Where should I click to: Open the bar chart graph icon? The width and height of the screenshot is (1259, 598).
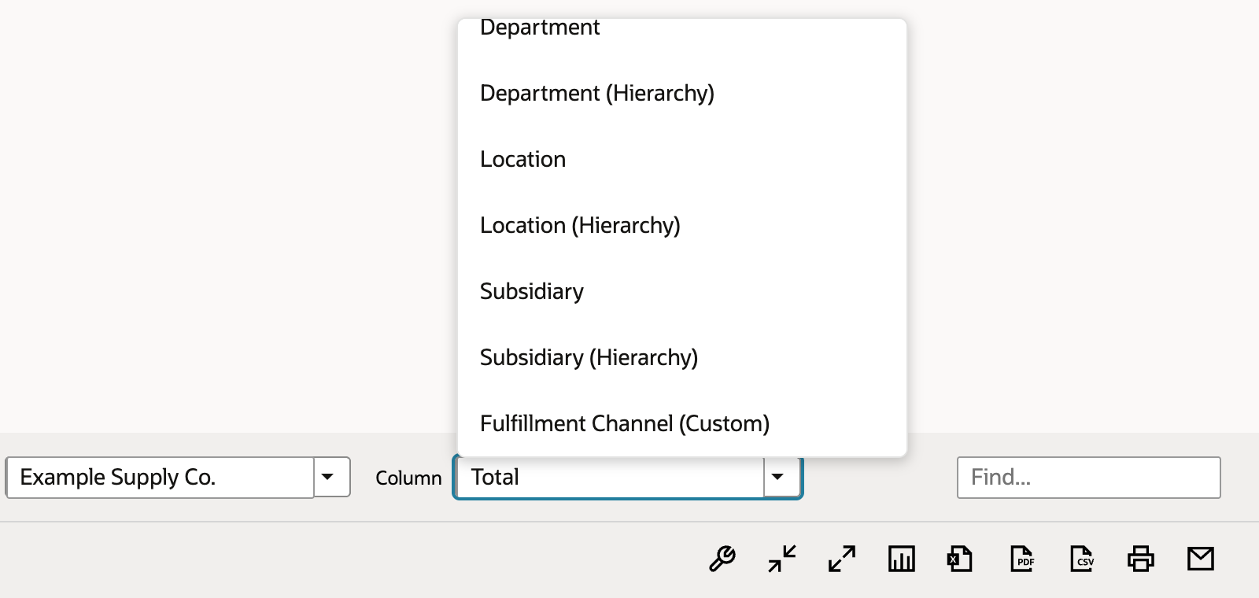pos(901,559)
